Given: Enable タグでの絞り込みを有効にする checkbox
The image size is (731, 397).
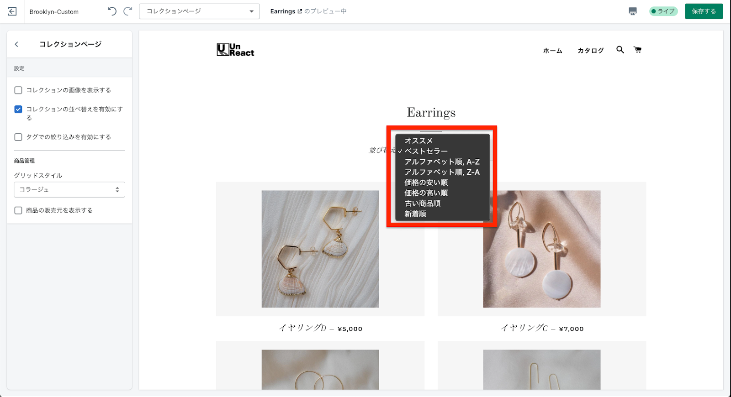Looking at the screenshot, I should point(18,137).
